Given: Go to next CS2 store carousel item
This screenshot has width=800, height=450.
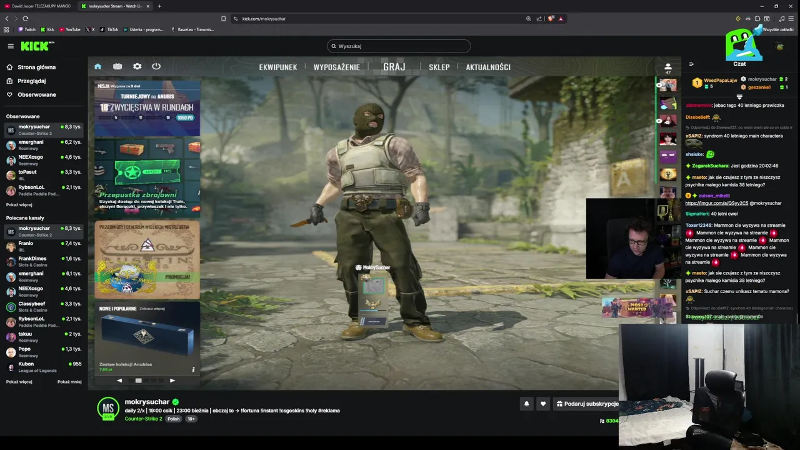Looking at the screenshot, I should 172,380.
